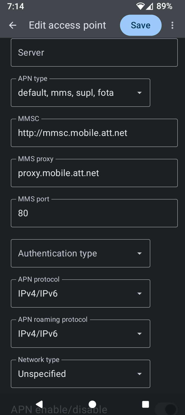The height and width of the screenshot is (415, 185).
Task: Tap the recent apps square button
Action: pyautogui.click(x=145, y=404)
